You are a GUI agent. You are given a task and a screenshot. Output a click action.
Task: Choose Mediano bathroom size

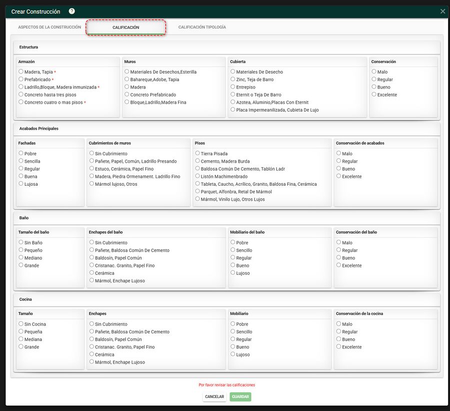pos(21,257)
